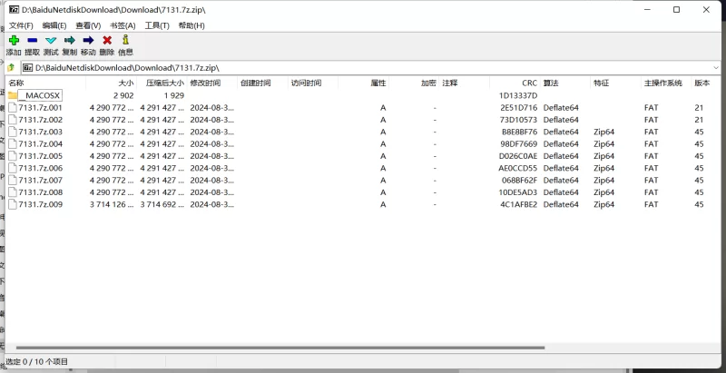
Task: Click Deflate64 method in 7131.7z.003 row
Action: [x=561, y=132]
